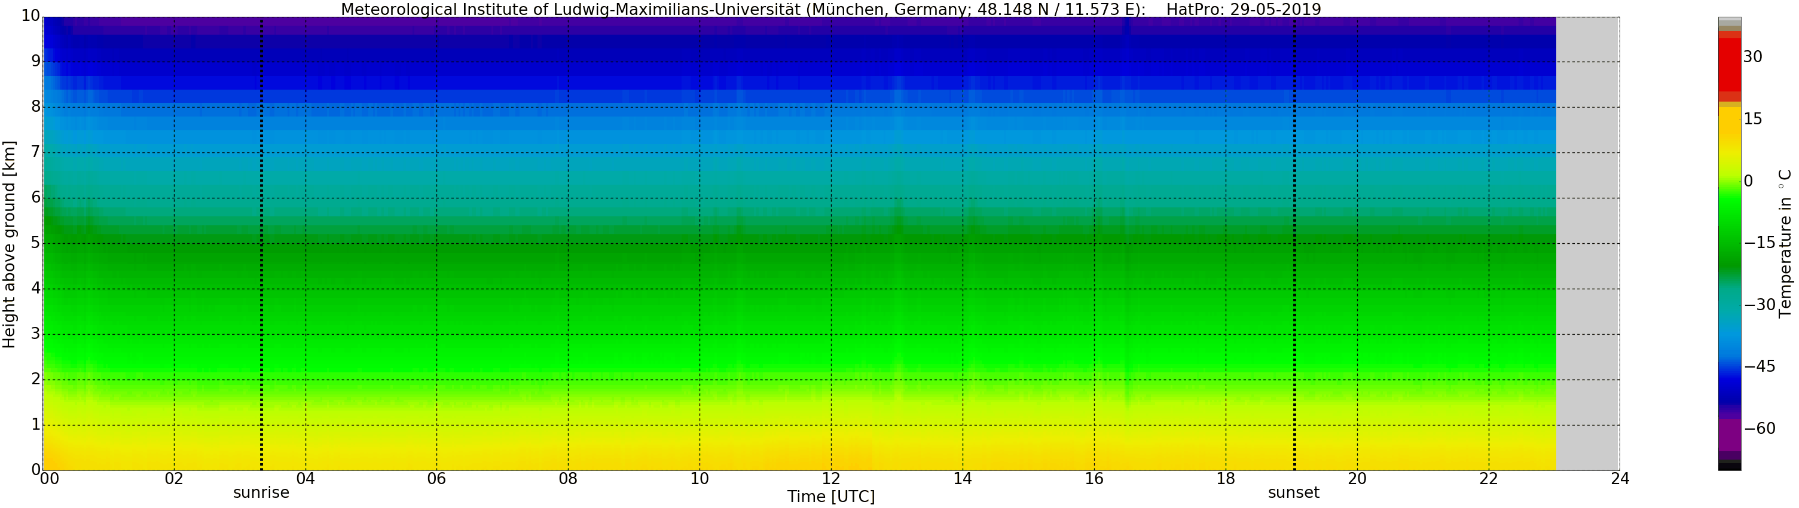Click the "Height above ground [km]" label
Screen dimensions: 1799x508
pos(9,244)
